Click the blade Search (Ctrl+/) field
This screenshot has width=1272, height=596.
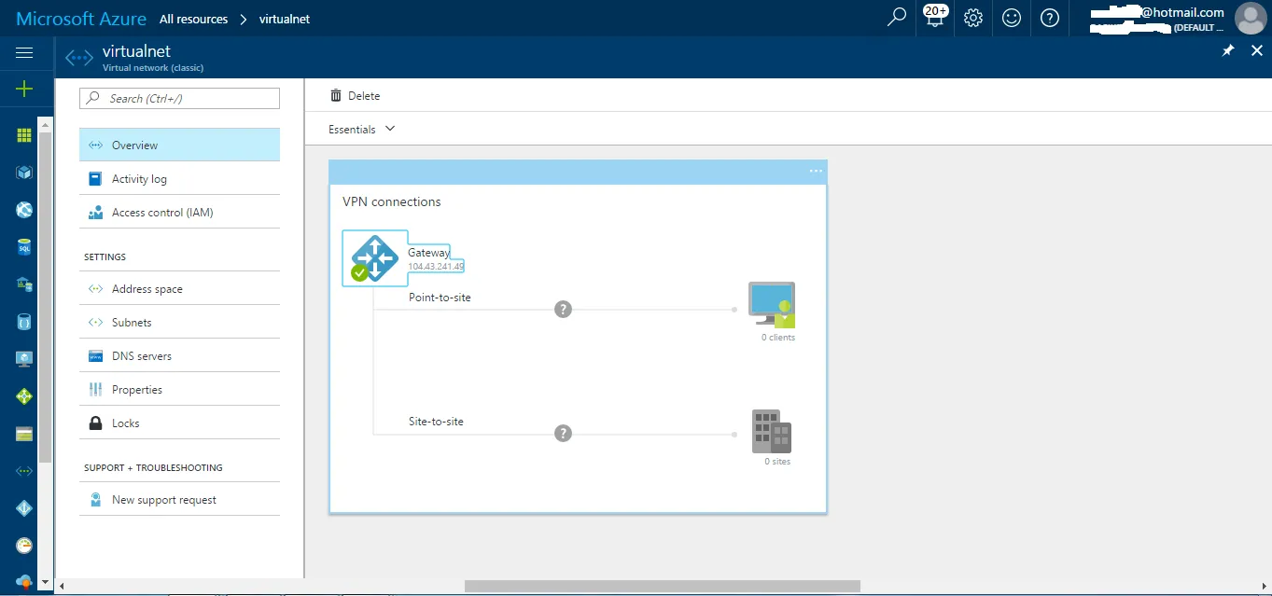click(179, 98)
